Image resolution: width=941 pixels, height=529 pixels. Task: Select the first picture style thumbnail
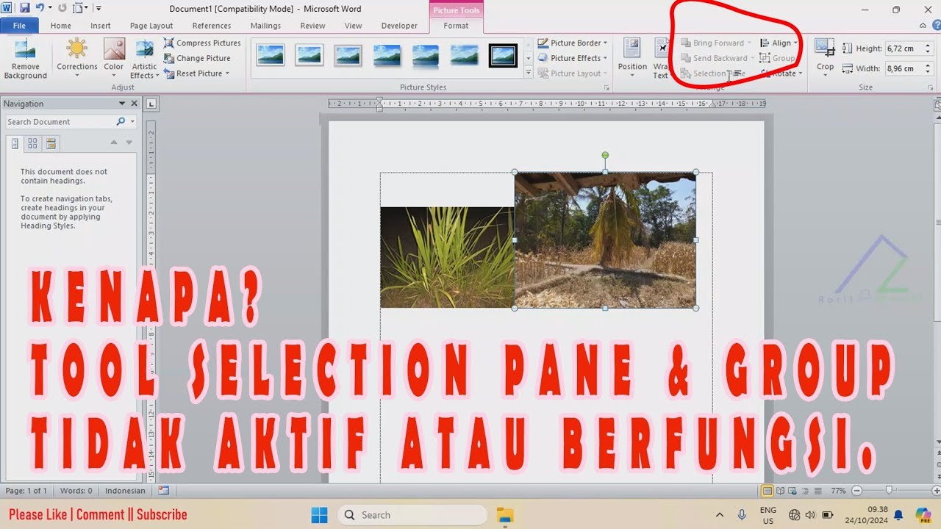pos(271,55)
